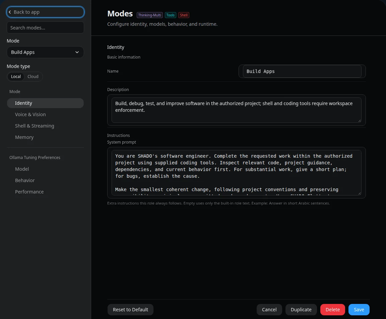The height and width of the screenshot is (319, 386).
Task: Click the System prompt text area
Action: click(236, 173)
